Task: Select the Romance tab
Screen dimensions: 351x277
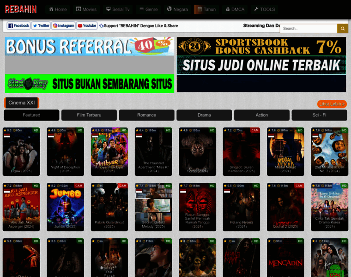Action: tap(146, 115)
